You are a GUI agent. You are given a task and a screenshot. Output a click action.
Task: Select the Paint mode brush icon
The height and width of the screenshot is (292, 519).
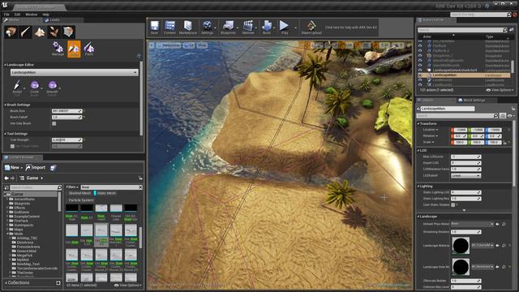coord(25,32)
